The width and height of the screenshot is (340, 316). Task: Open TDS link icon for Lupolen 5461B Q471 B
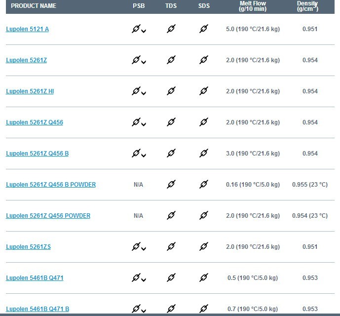click(171, 309)
